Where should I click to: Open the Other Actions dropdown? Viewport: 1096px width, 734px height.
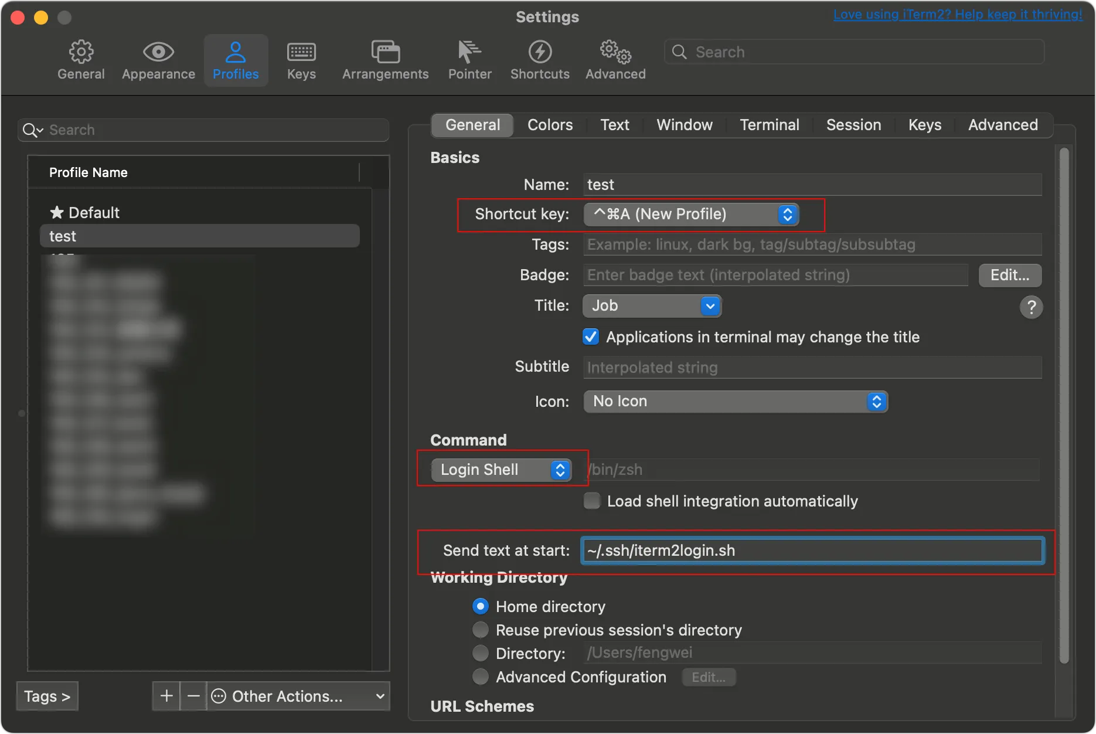point(298,696)
